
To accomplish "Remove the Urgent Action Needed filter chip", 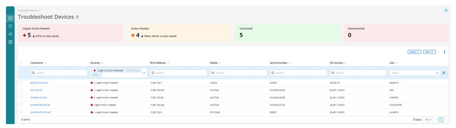I will coord(139,71).
